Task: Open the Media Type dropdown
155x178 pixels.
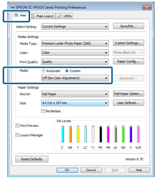Action: pos(75,43)
